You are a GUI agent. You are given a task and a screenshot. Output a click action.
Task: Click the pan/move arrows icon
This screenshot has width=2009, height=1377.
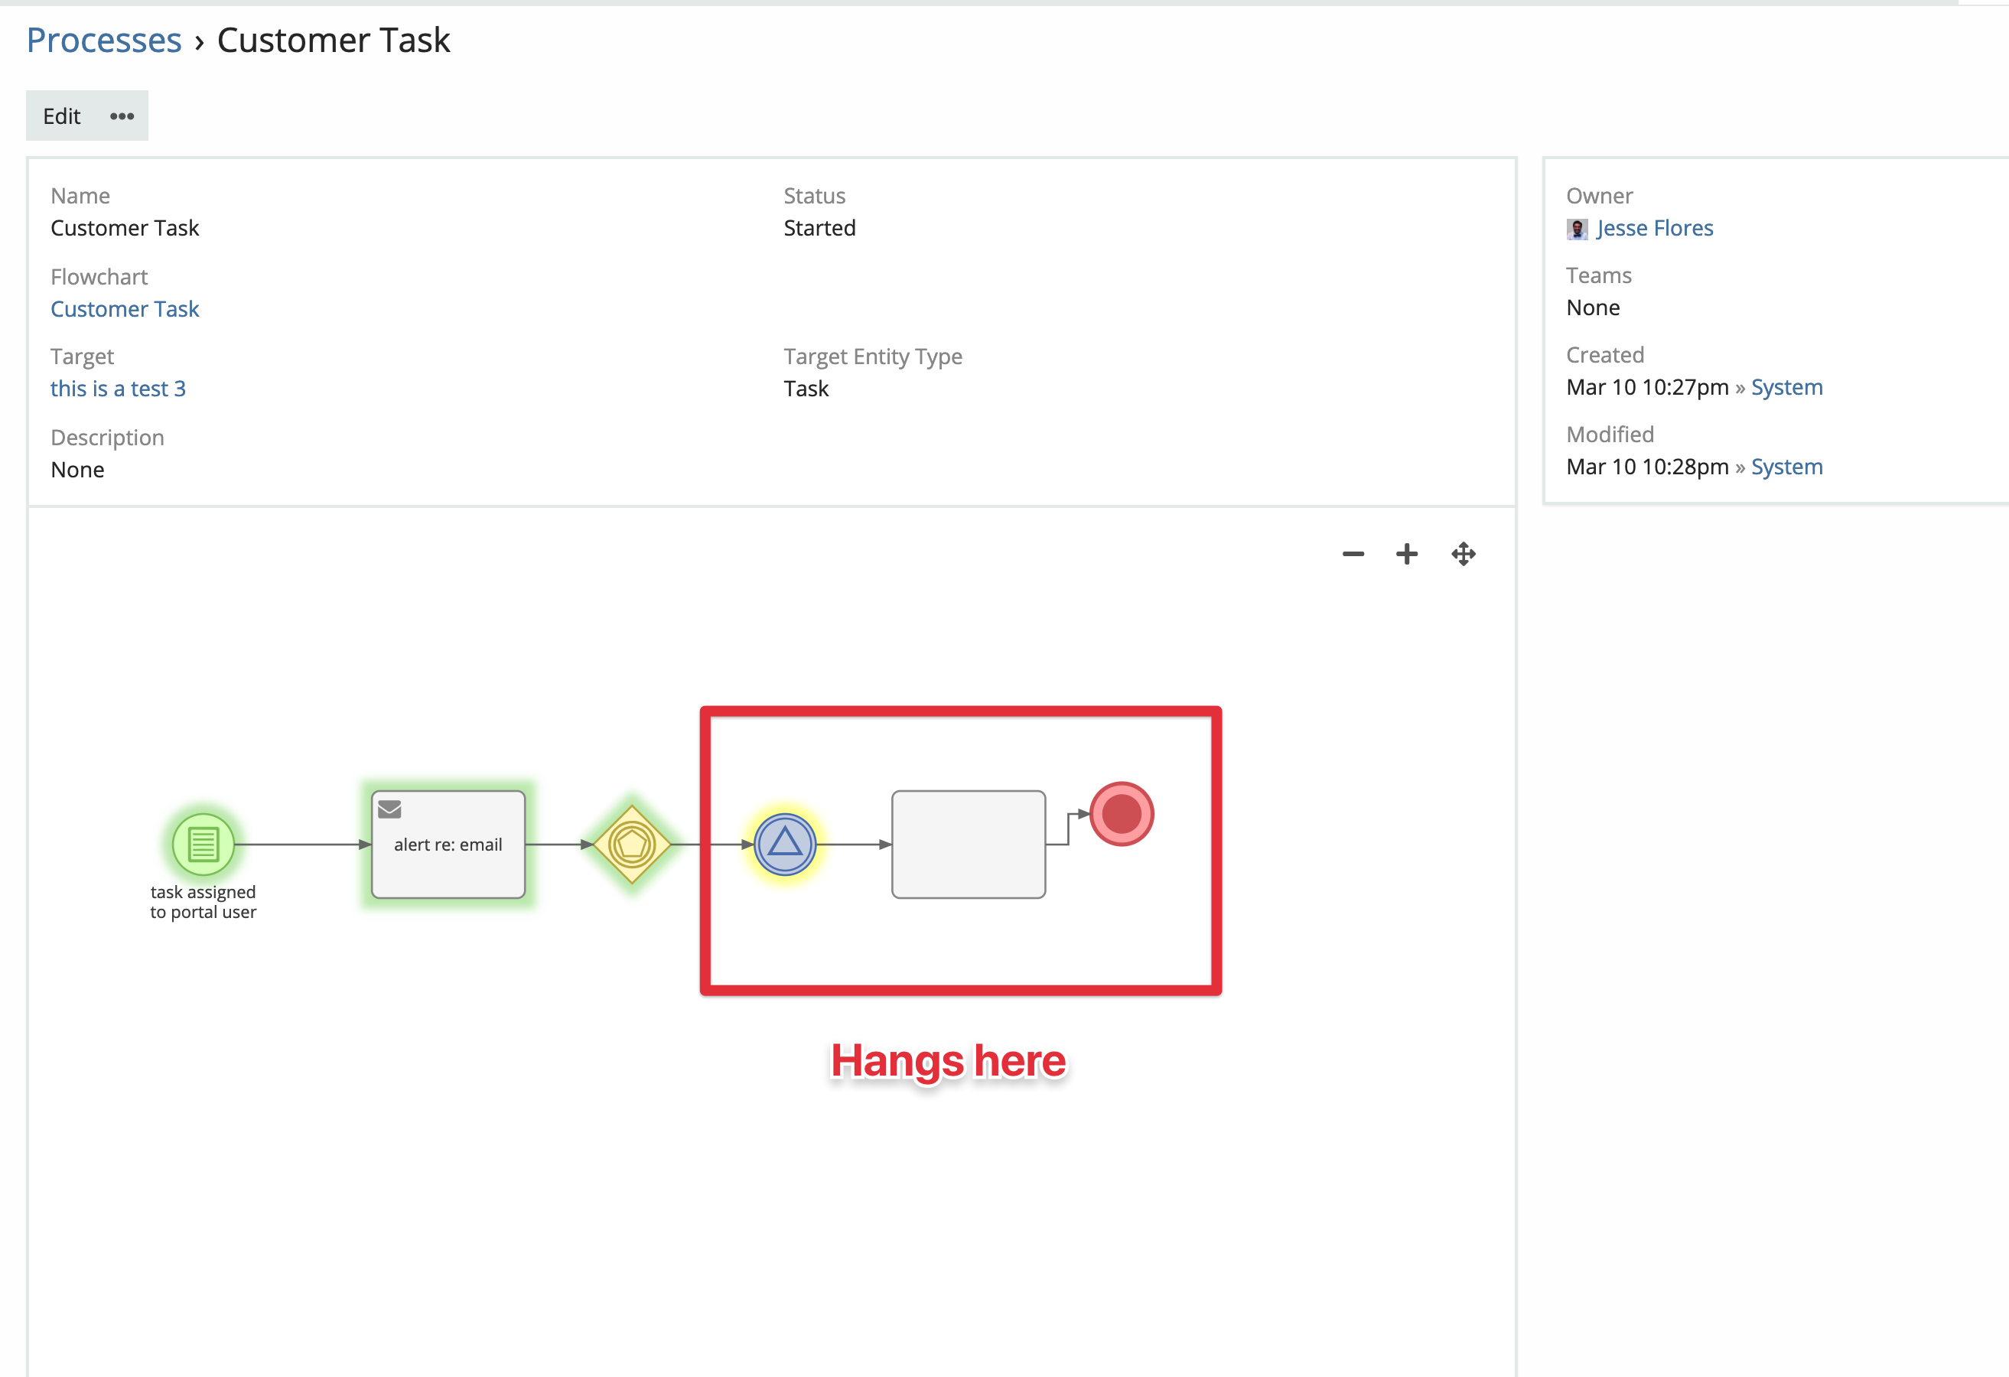1463,554
